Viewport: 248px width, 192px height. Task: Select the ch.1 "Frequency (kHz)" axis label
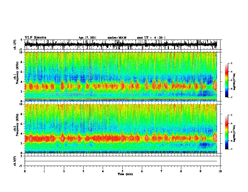tap(17, 73)
